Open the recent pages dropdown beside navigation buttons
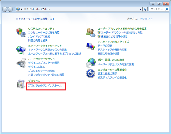The image size is (171, 134). point(14,9)
